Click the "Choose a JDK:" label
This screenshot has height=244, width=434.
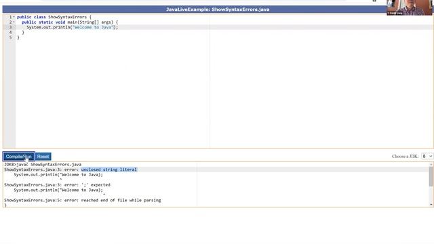[405, 157]
